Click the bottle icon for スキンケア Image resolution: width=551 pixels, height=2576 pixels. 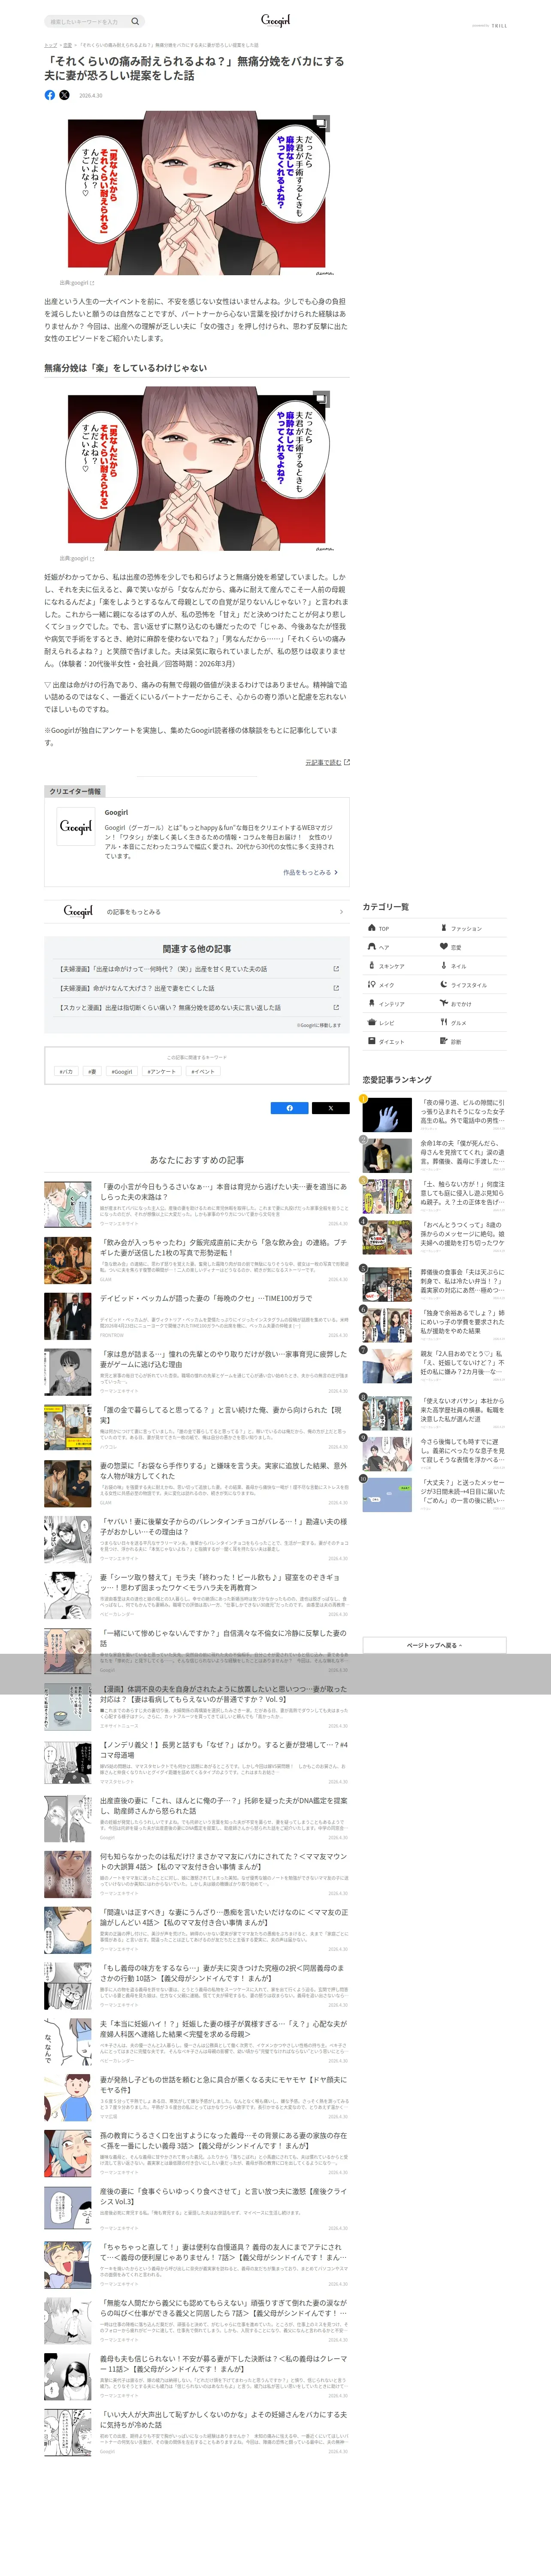371,966
